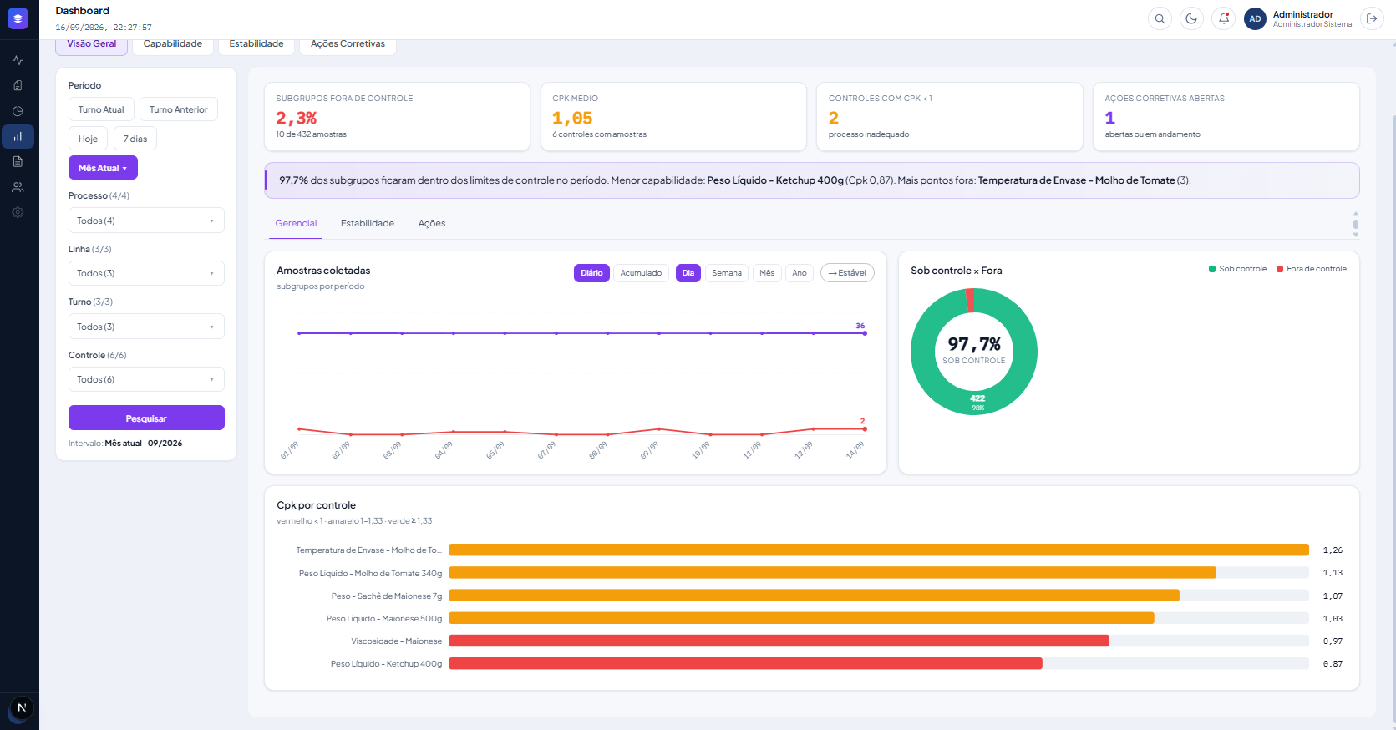Select the Dia granularity button

[688, 273]
